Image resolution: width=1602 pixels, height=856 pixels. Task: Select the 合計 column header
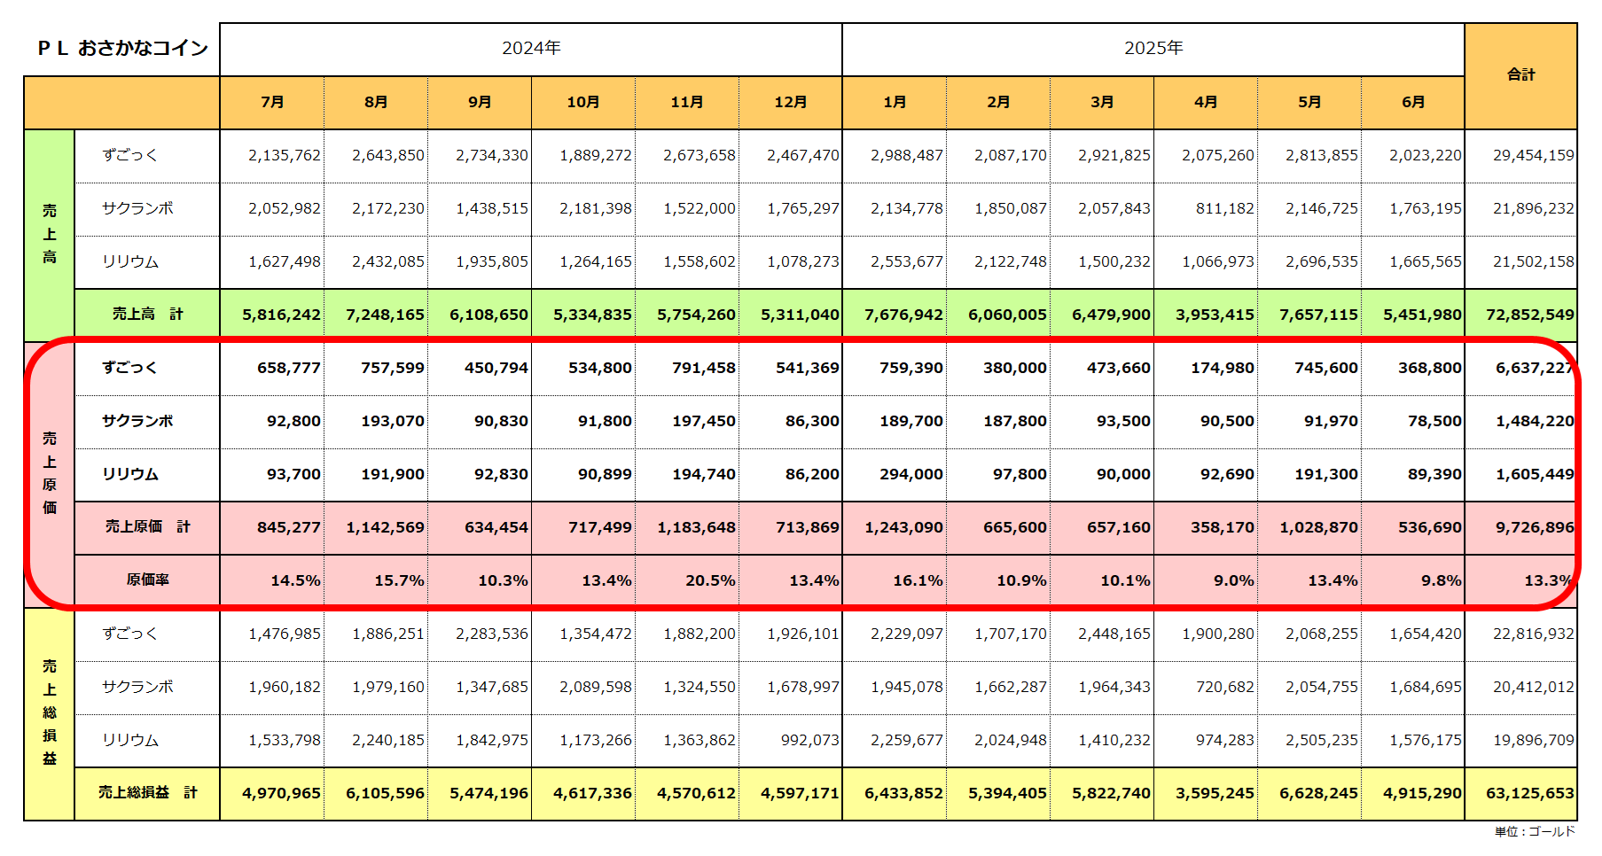[x=1520, y=75]
